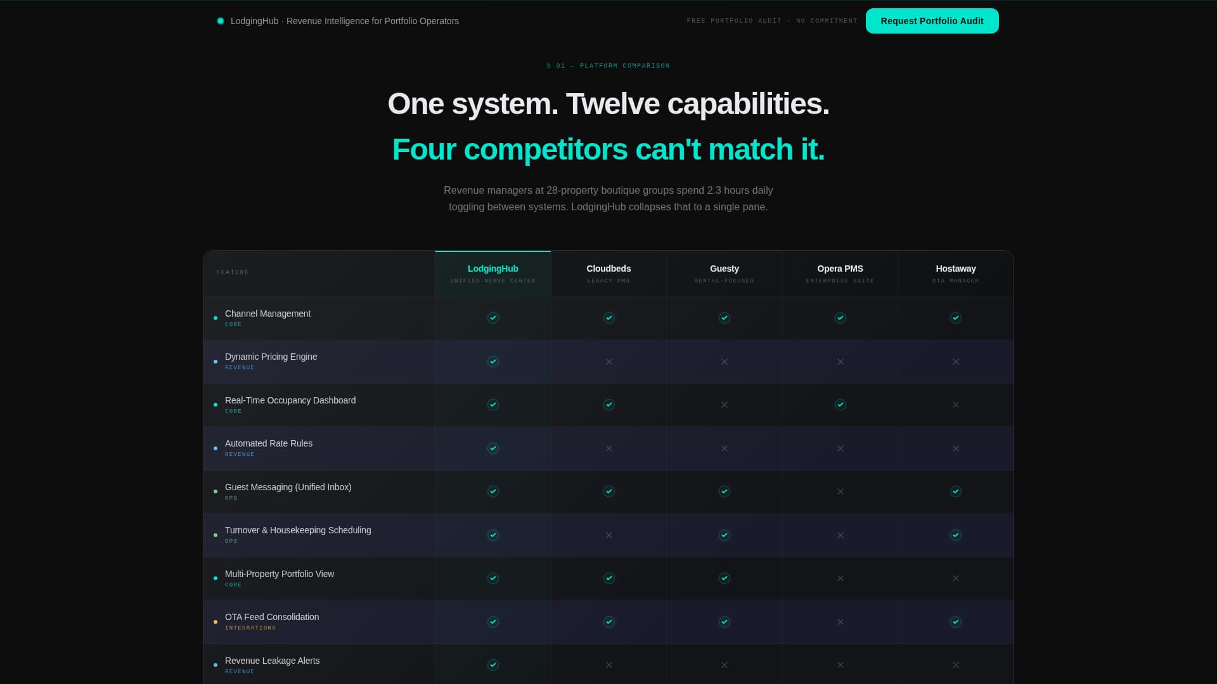Click the orange dot beside OTA Feed Consolidation

(x=216, y=622)
